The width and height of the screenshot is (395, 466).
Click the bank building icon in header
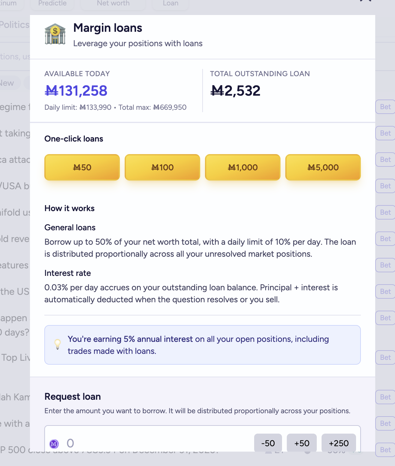pos(55,34)
